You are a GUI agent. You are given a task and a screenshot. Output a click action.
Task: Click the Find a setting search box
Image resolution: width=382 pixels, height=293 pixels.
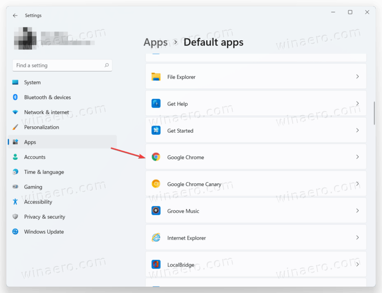point(62,65)
